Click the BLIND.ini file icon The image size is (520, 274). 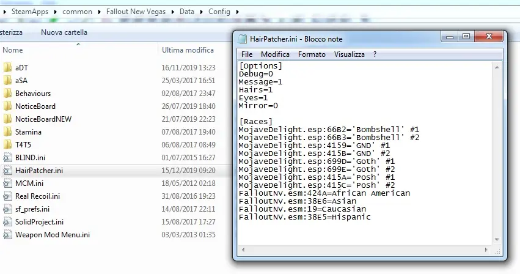pos(7,157)
